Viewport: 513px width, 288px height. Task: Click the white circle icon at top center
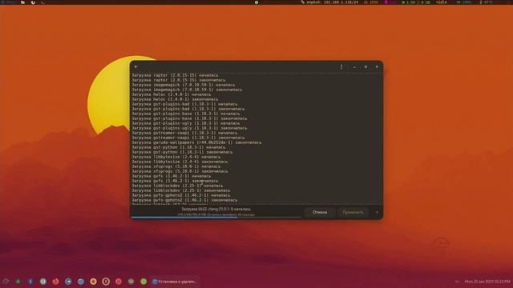[256, 2]
